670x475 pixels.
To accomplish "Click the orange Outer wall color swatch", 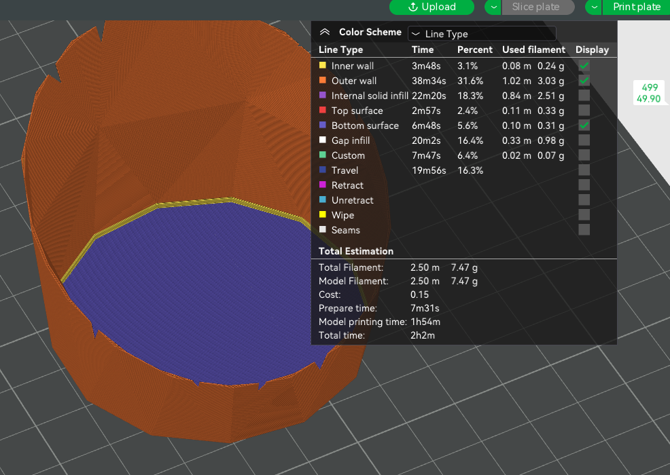I will pos(323,81).
